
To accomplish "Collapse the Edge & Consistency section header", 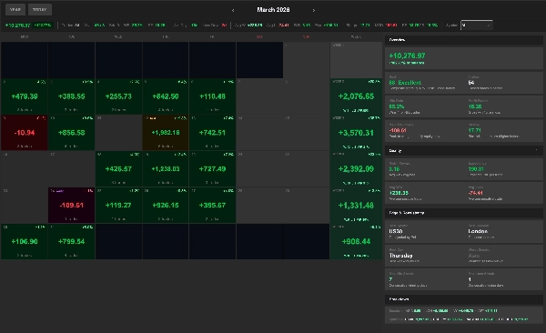I will pos(464,213).
